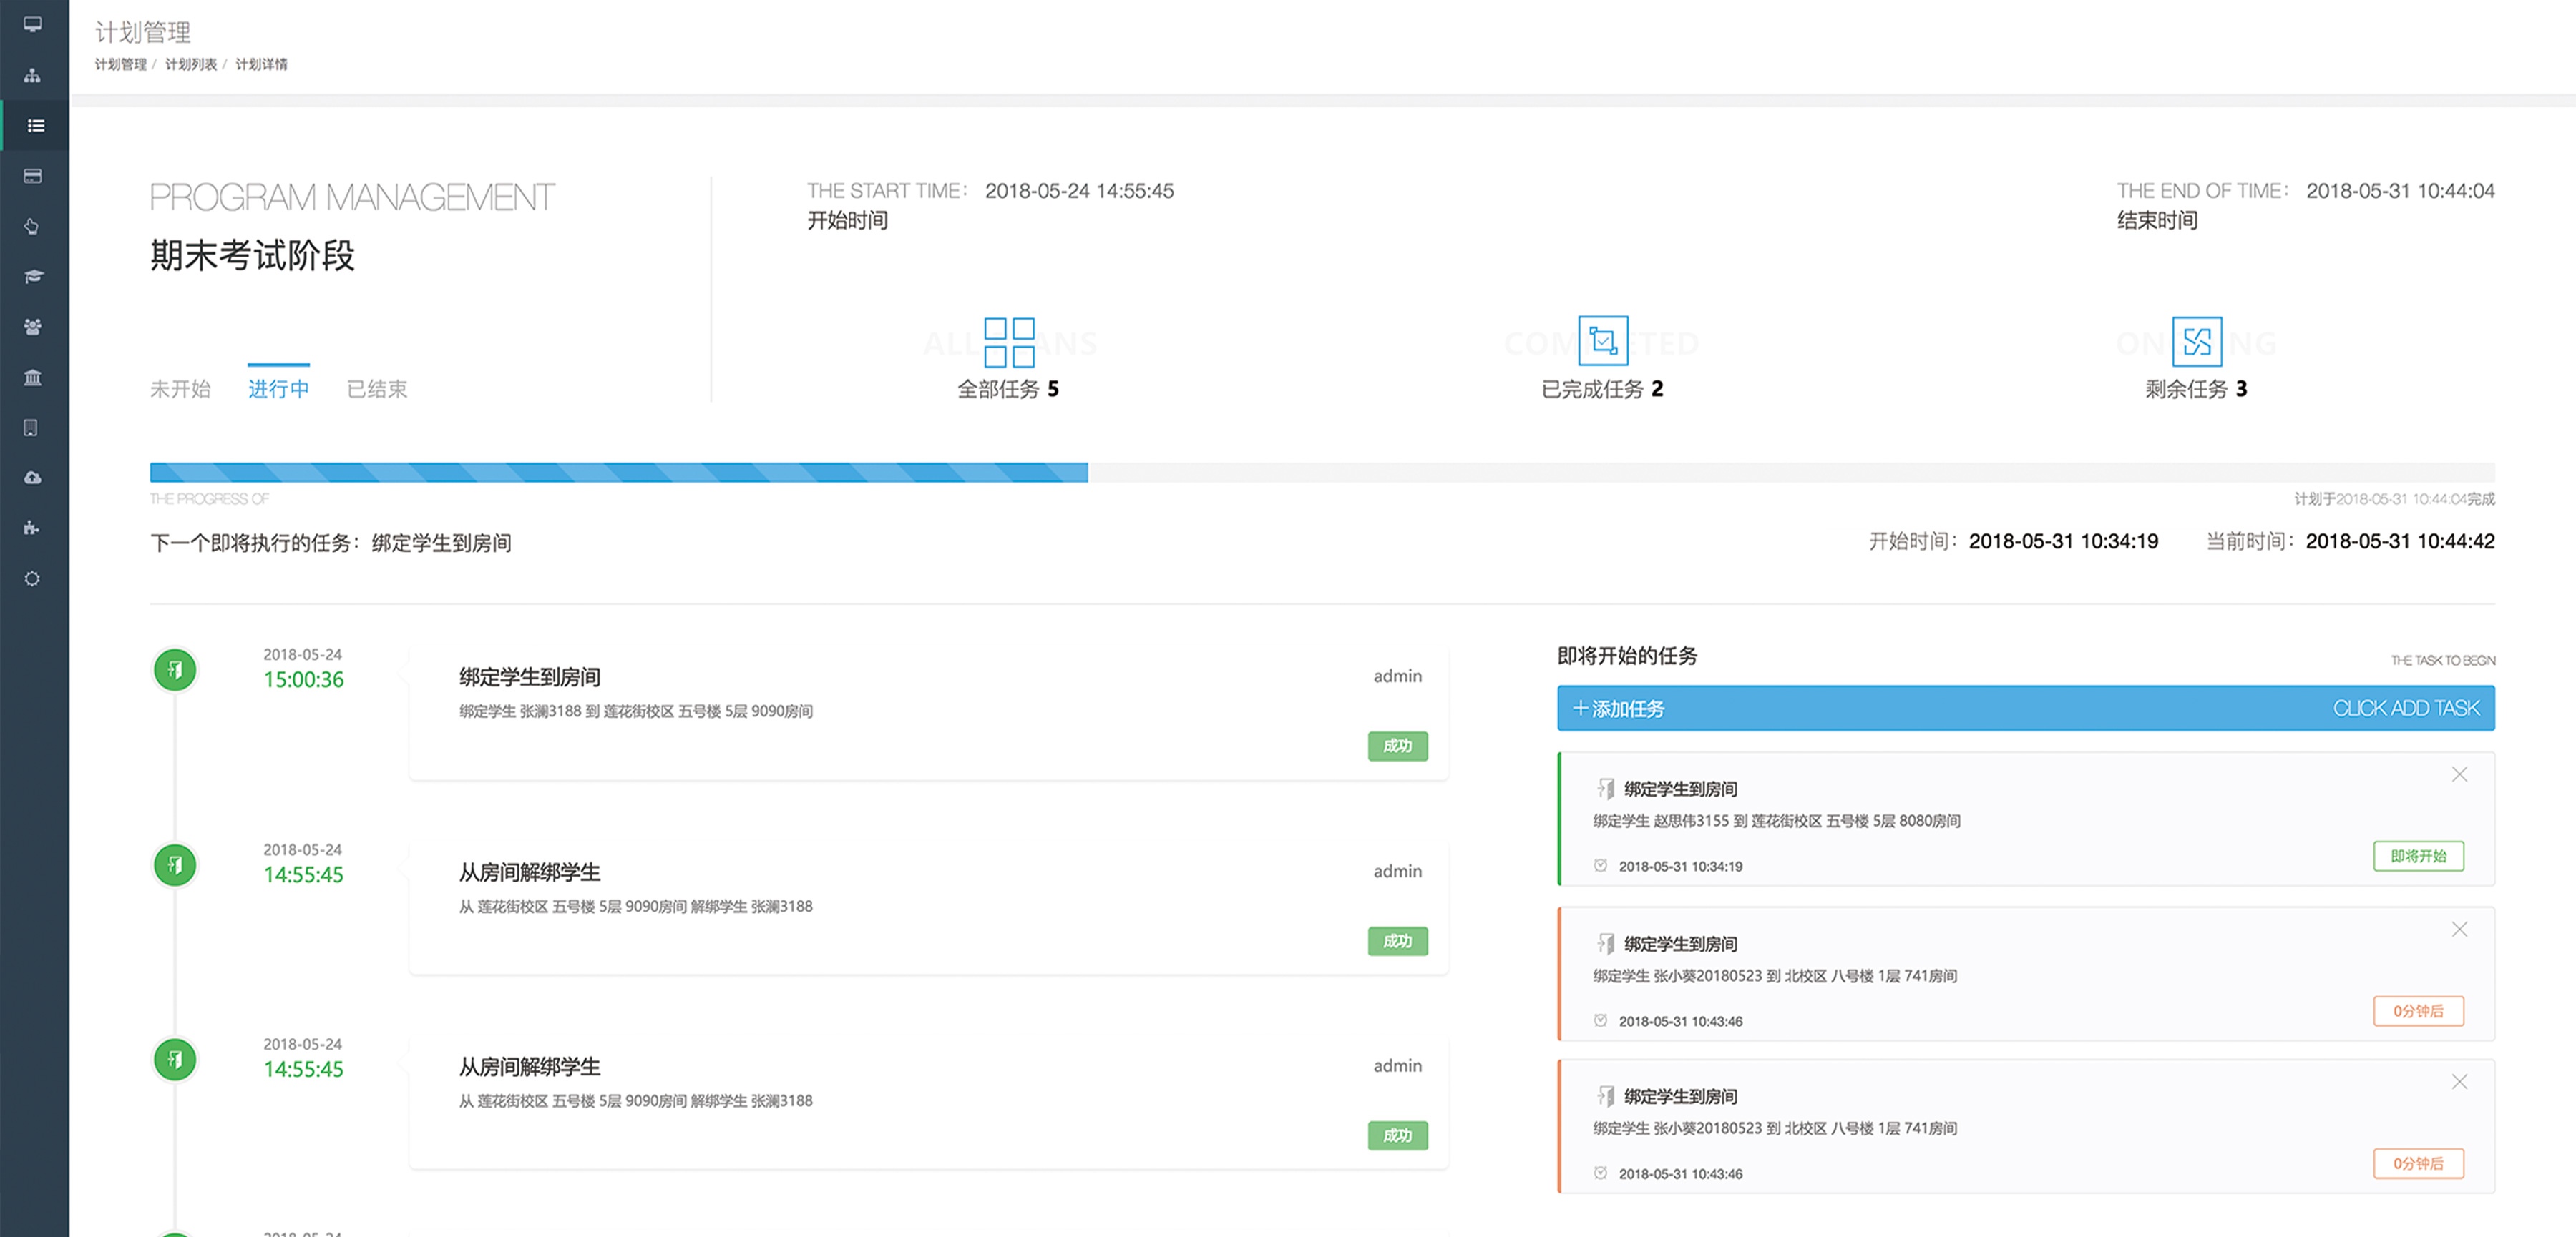The height and width of the screenshot is (1237, 2576).
Task: Click the organization hierarchy sidebar icon
Action: coord(33,76)
